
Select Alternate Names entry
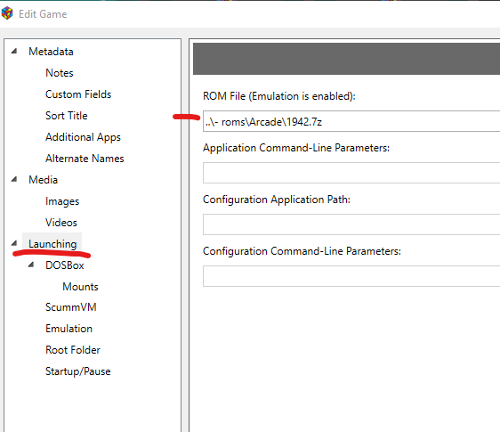tap(85, 159)
